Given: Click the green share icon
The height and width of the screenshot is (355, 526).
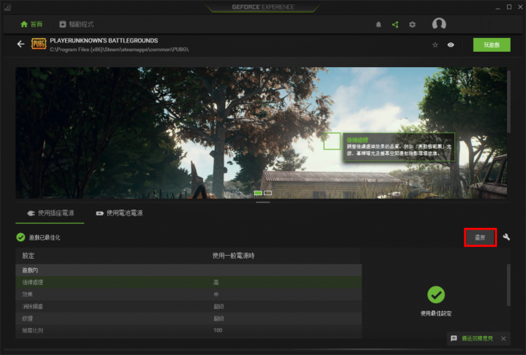Looking at the screenshot, I should (395, 25).
